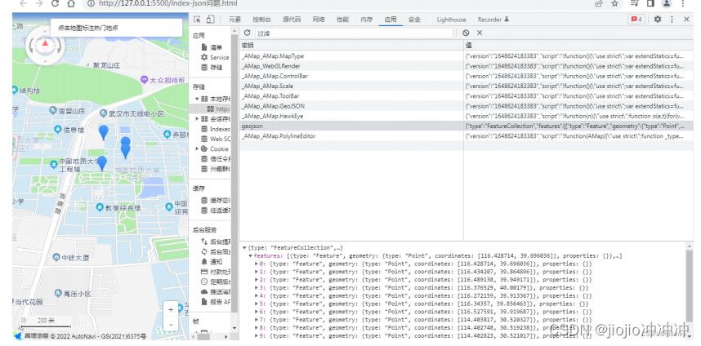Bookmark this page with the star icon
The width and height of the screenshot is (701, 346).
click(x=614, y=3)
